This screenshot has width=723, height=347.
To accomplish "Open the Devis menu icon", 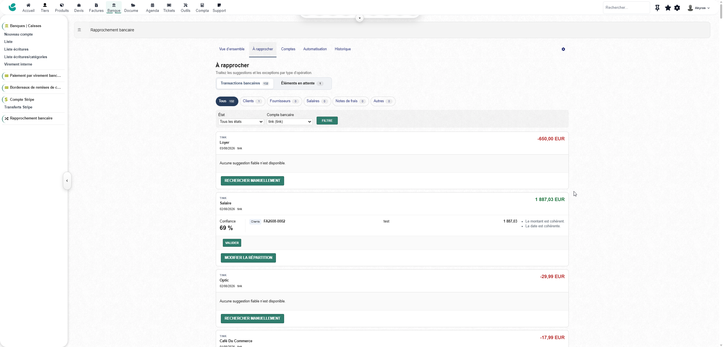I will [79, 5].
